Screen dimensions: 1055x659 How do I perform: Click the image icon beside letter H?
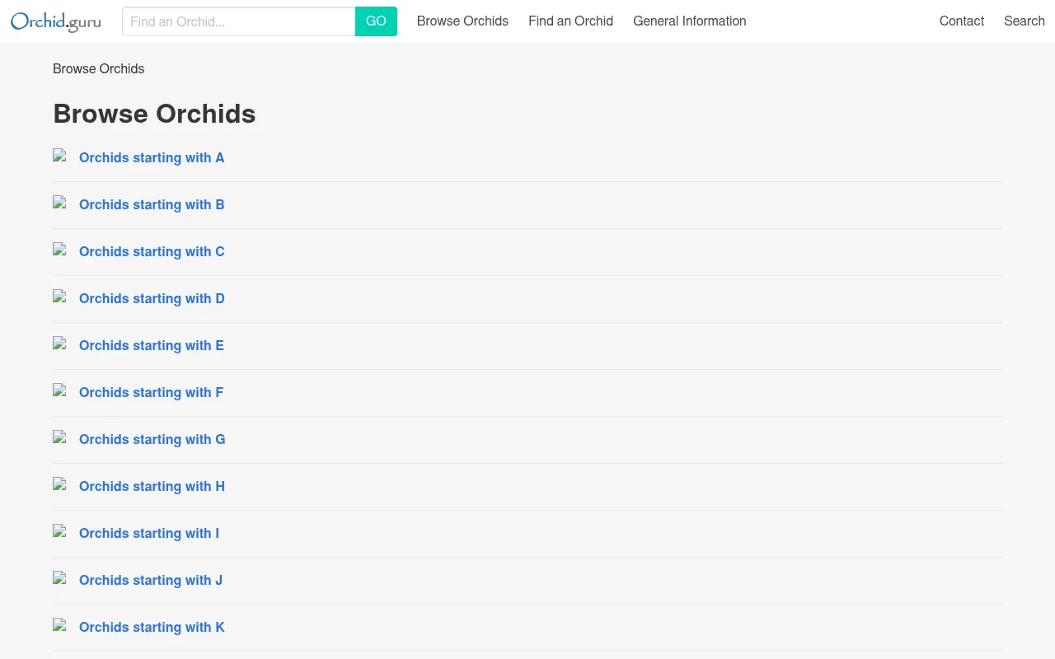59,484
